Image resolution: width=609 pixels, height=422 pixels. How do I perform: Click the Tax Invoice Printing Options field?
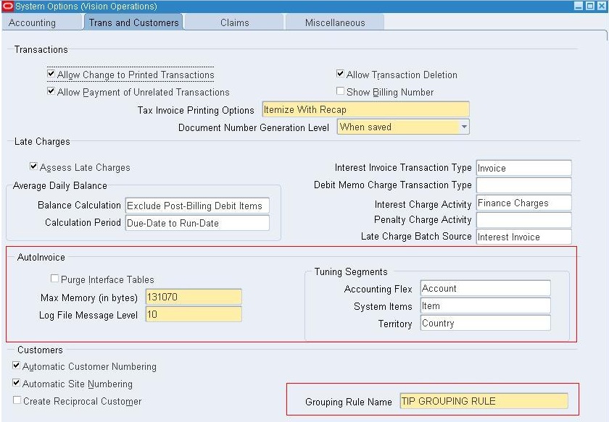(364, 109)
